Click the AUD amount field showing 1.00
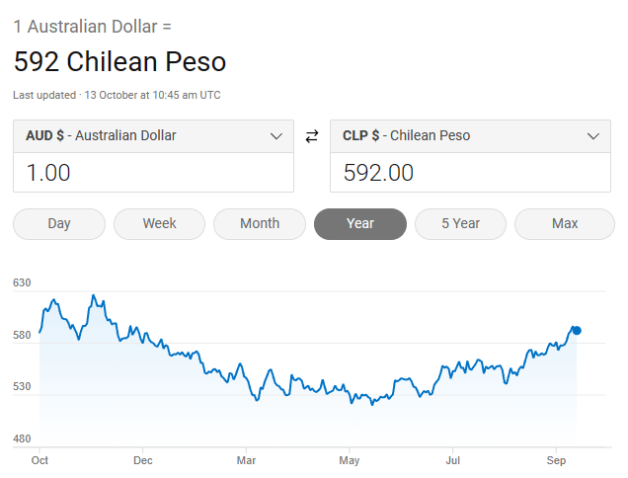 pyautogui.click(x=153, y=173)
